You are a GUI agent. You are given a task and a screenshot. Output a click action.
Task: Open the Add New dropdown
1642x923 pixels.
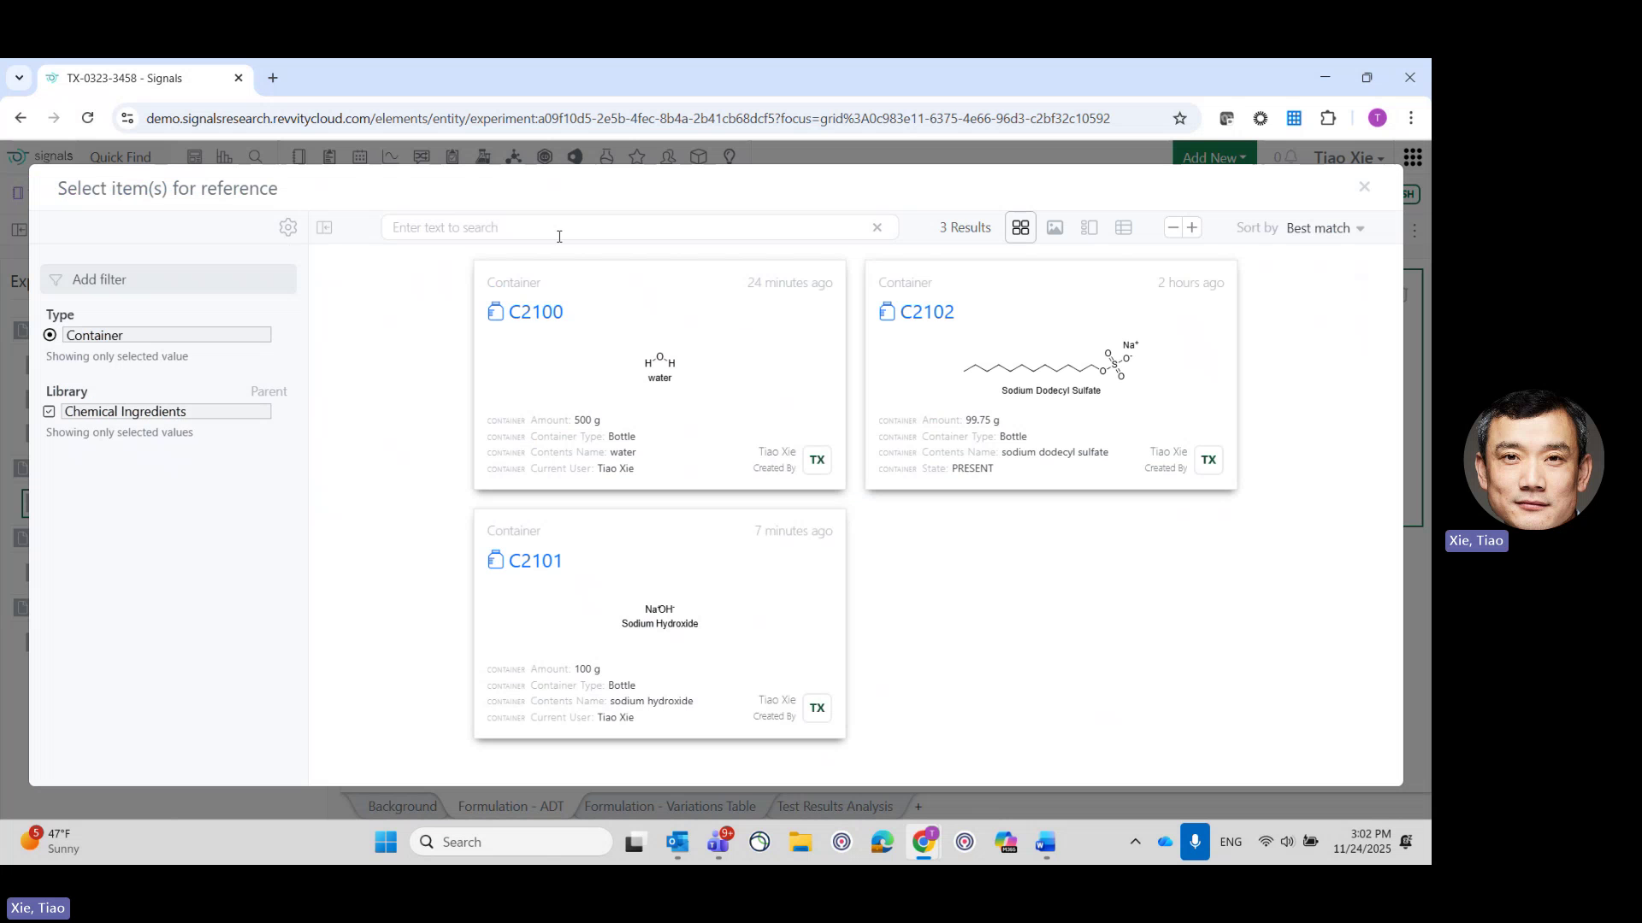point(1214,157)
